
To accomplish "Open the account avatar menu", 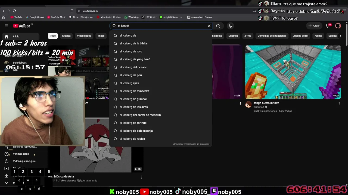I will (338, 26).
